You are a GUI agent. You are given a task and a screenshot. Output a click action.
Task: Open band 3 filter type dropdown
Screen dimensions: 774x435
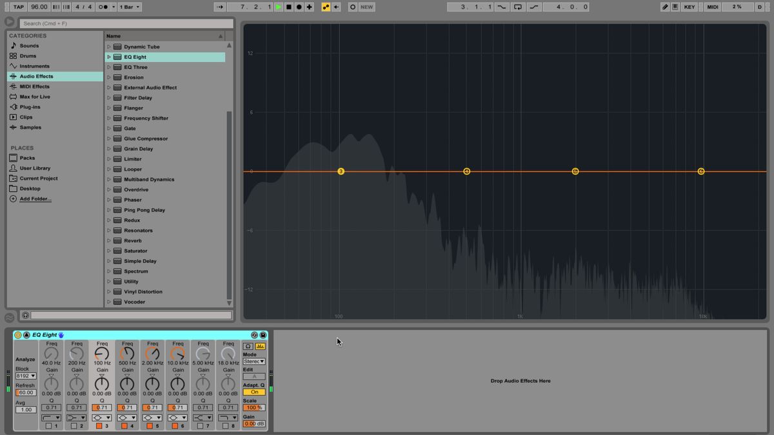(102, 418)
